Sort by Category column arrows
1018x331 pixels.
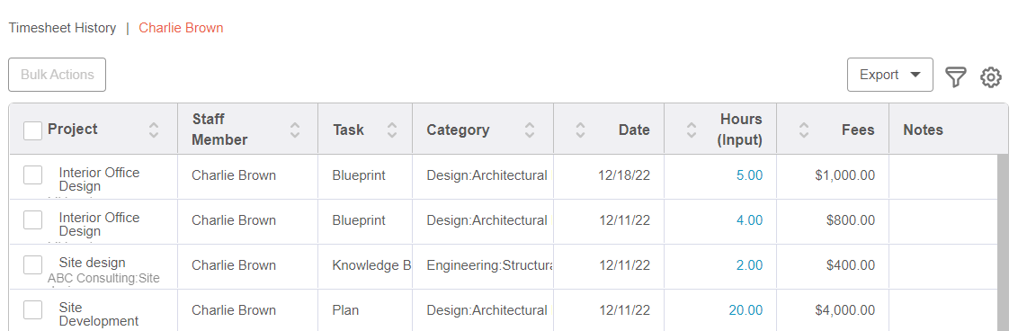[530, 130]
